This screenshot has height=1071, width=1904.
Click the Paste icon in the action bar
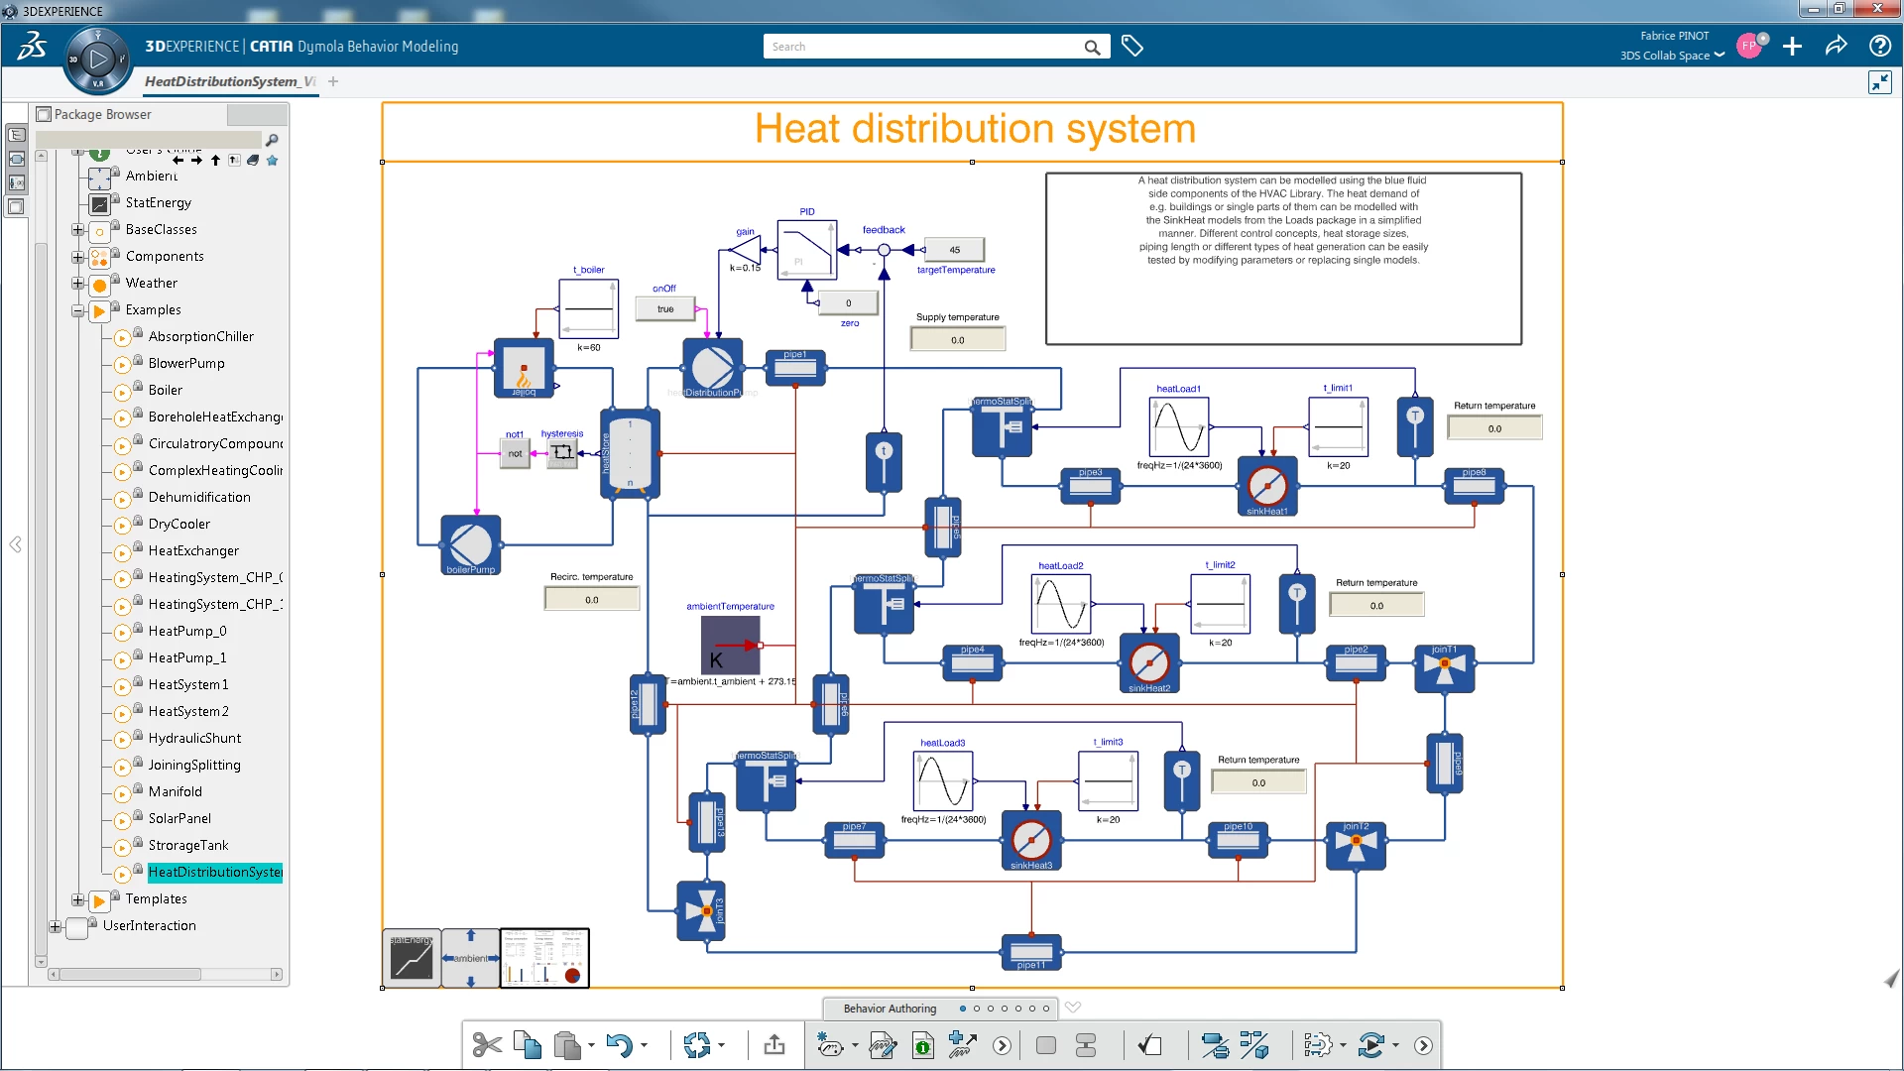tap(566, 1045)
